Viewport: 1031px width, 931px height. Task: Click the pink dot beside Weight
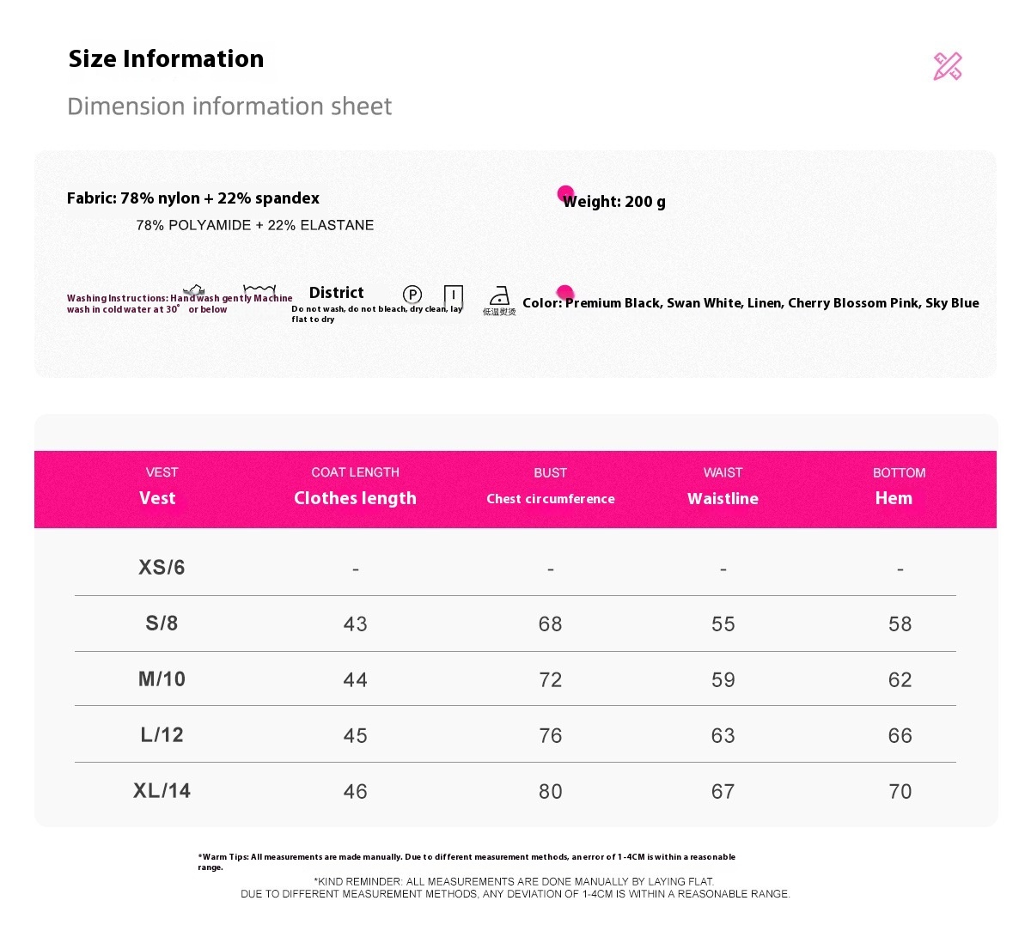[x=565, y=193]
